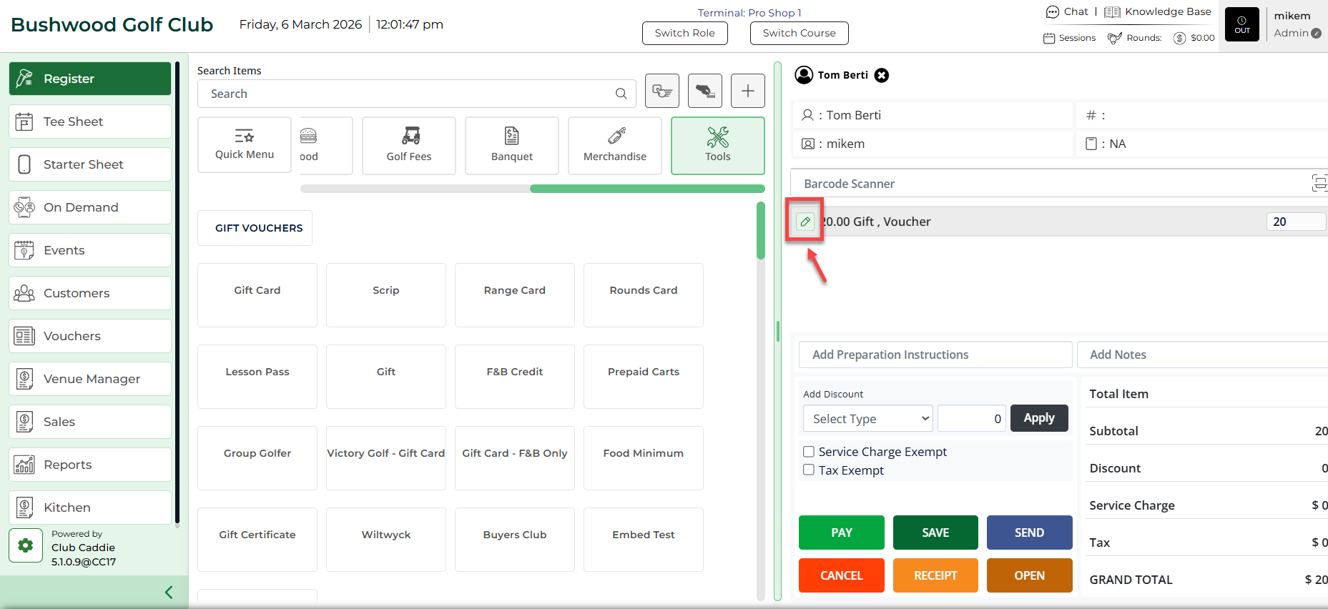Click the plus icon next to search
This screenshot has width=1328, height=609.
[747, 91]
